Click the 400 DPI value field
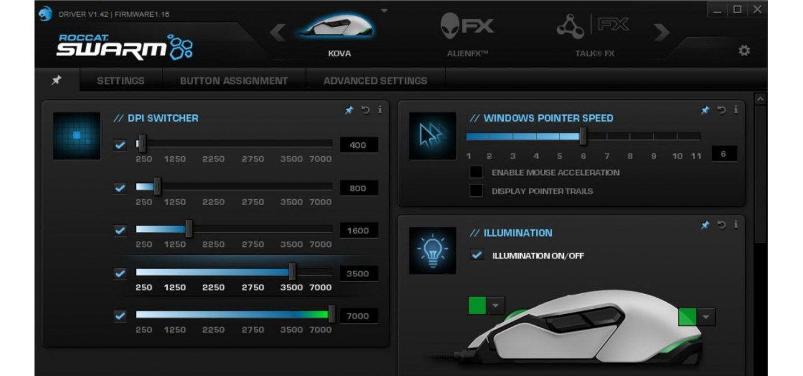The image size is (803, 376). click(359, 145)
